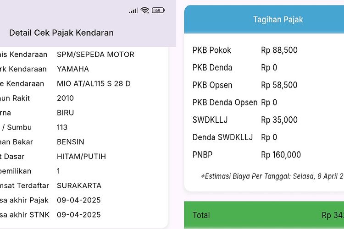Click the Wi-Fi status icon
The height and width of the screenshot is (229, 344).
[145, 11]
